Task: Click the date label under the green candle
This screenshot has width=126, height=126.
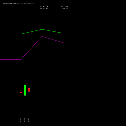Action: point(24,120)
